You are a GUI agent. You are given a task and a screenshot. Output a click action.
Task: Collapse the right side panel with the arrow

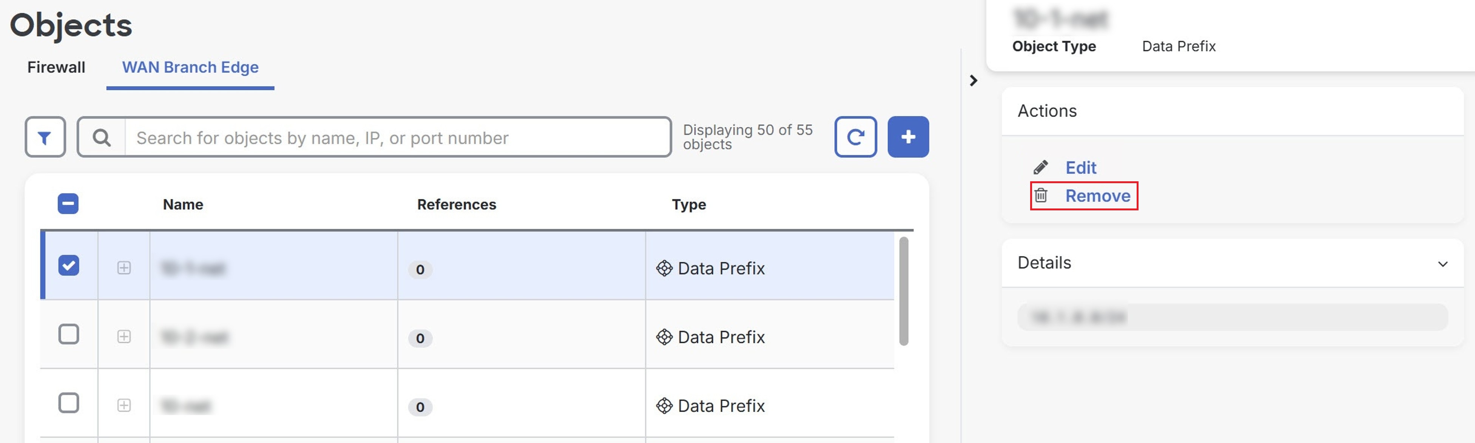pyautogui.click(x=974, y=80)
